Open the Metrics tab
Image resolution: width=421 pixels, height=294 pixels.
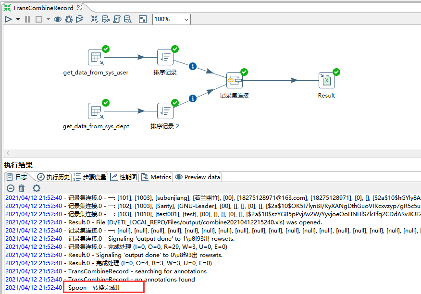(x=156, y=177)
